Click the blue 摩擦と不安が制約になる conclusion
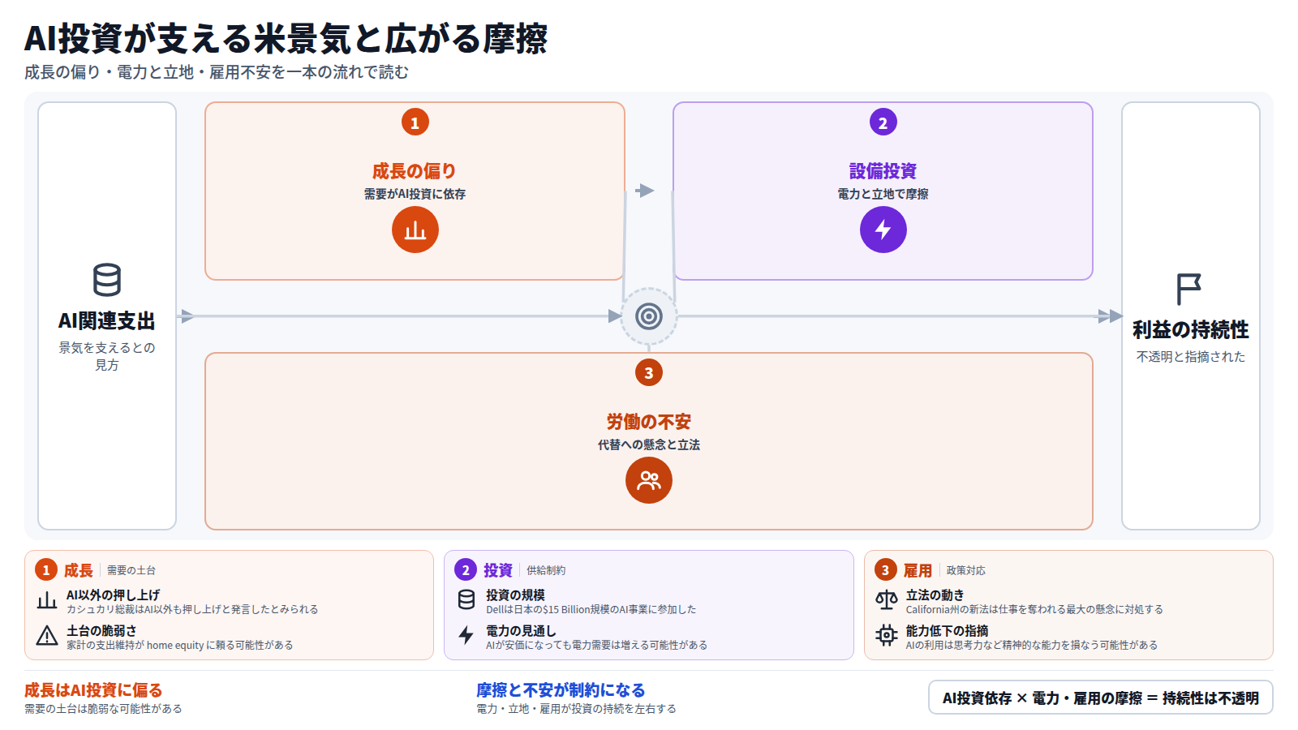The width and height of the screenshot is (1298, 730). pos(561,690)
